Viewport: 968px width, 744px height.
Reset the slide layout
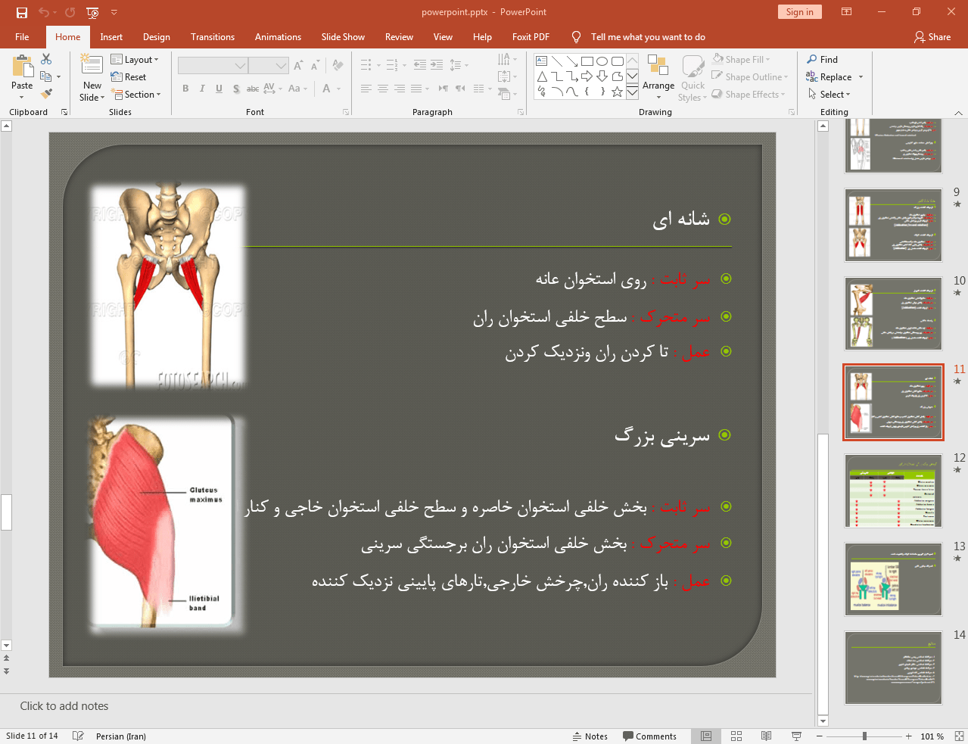tap(129, 77)
